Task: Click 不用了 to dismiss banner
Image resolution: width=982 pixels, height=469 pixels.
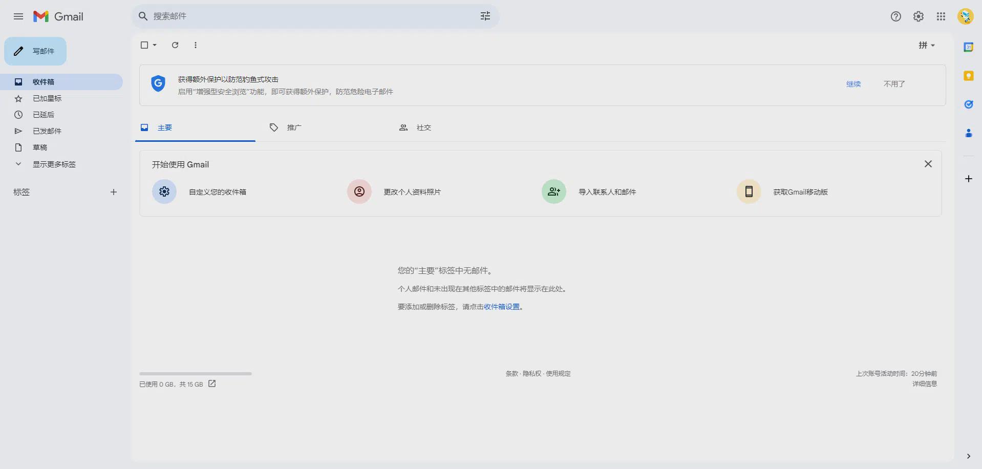Action: coord(894,84)
